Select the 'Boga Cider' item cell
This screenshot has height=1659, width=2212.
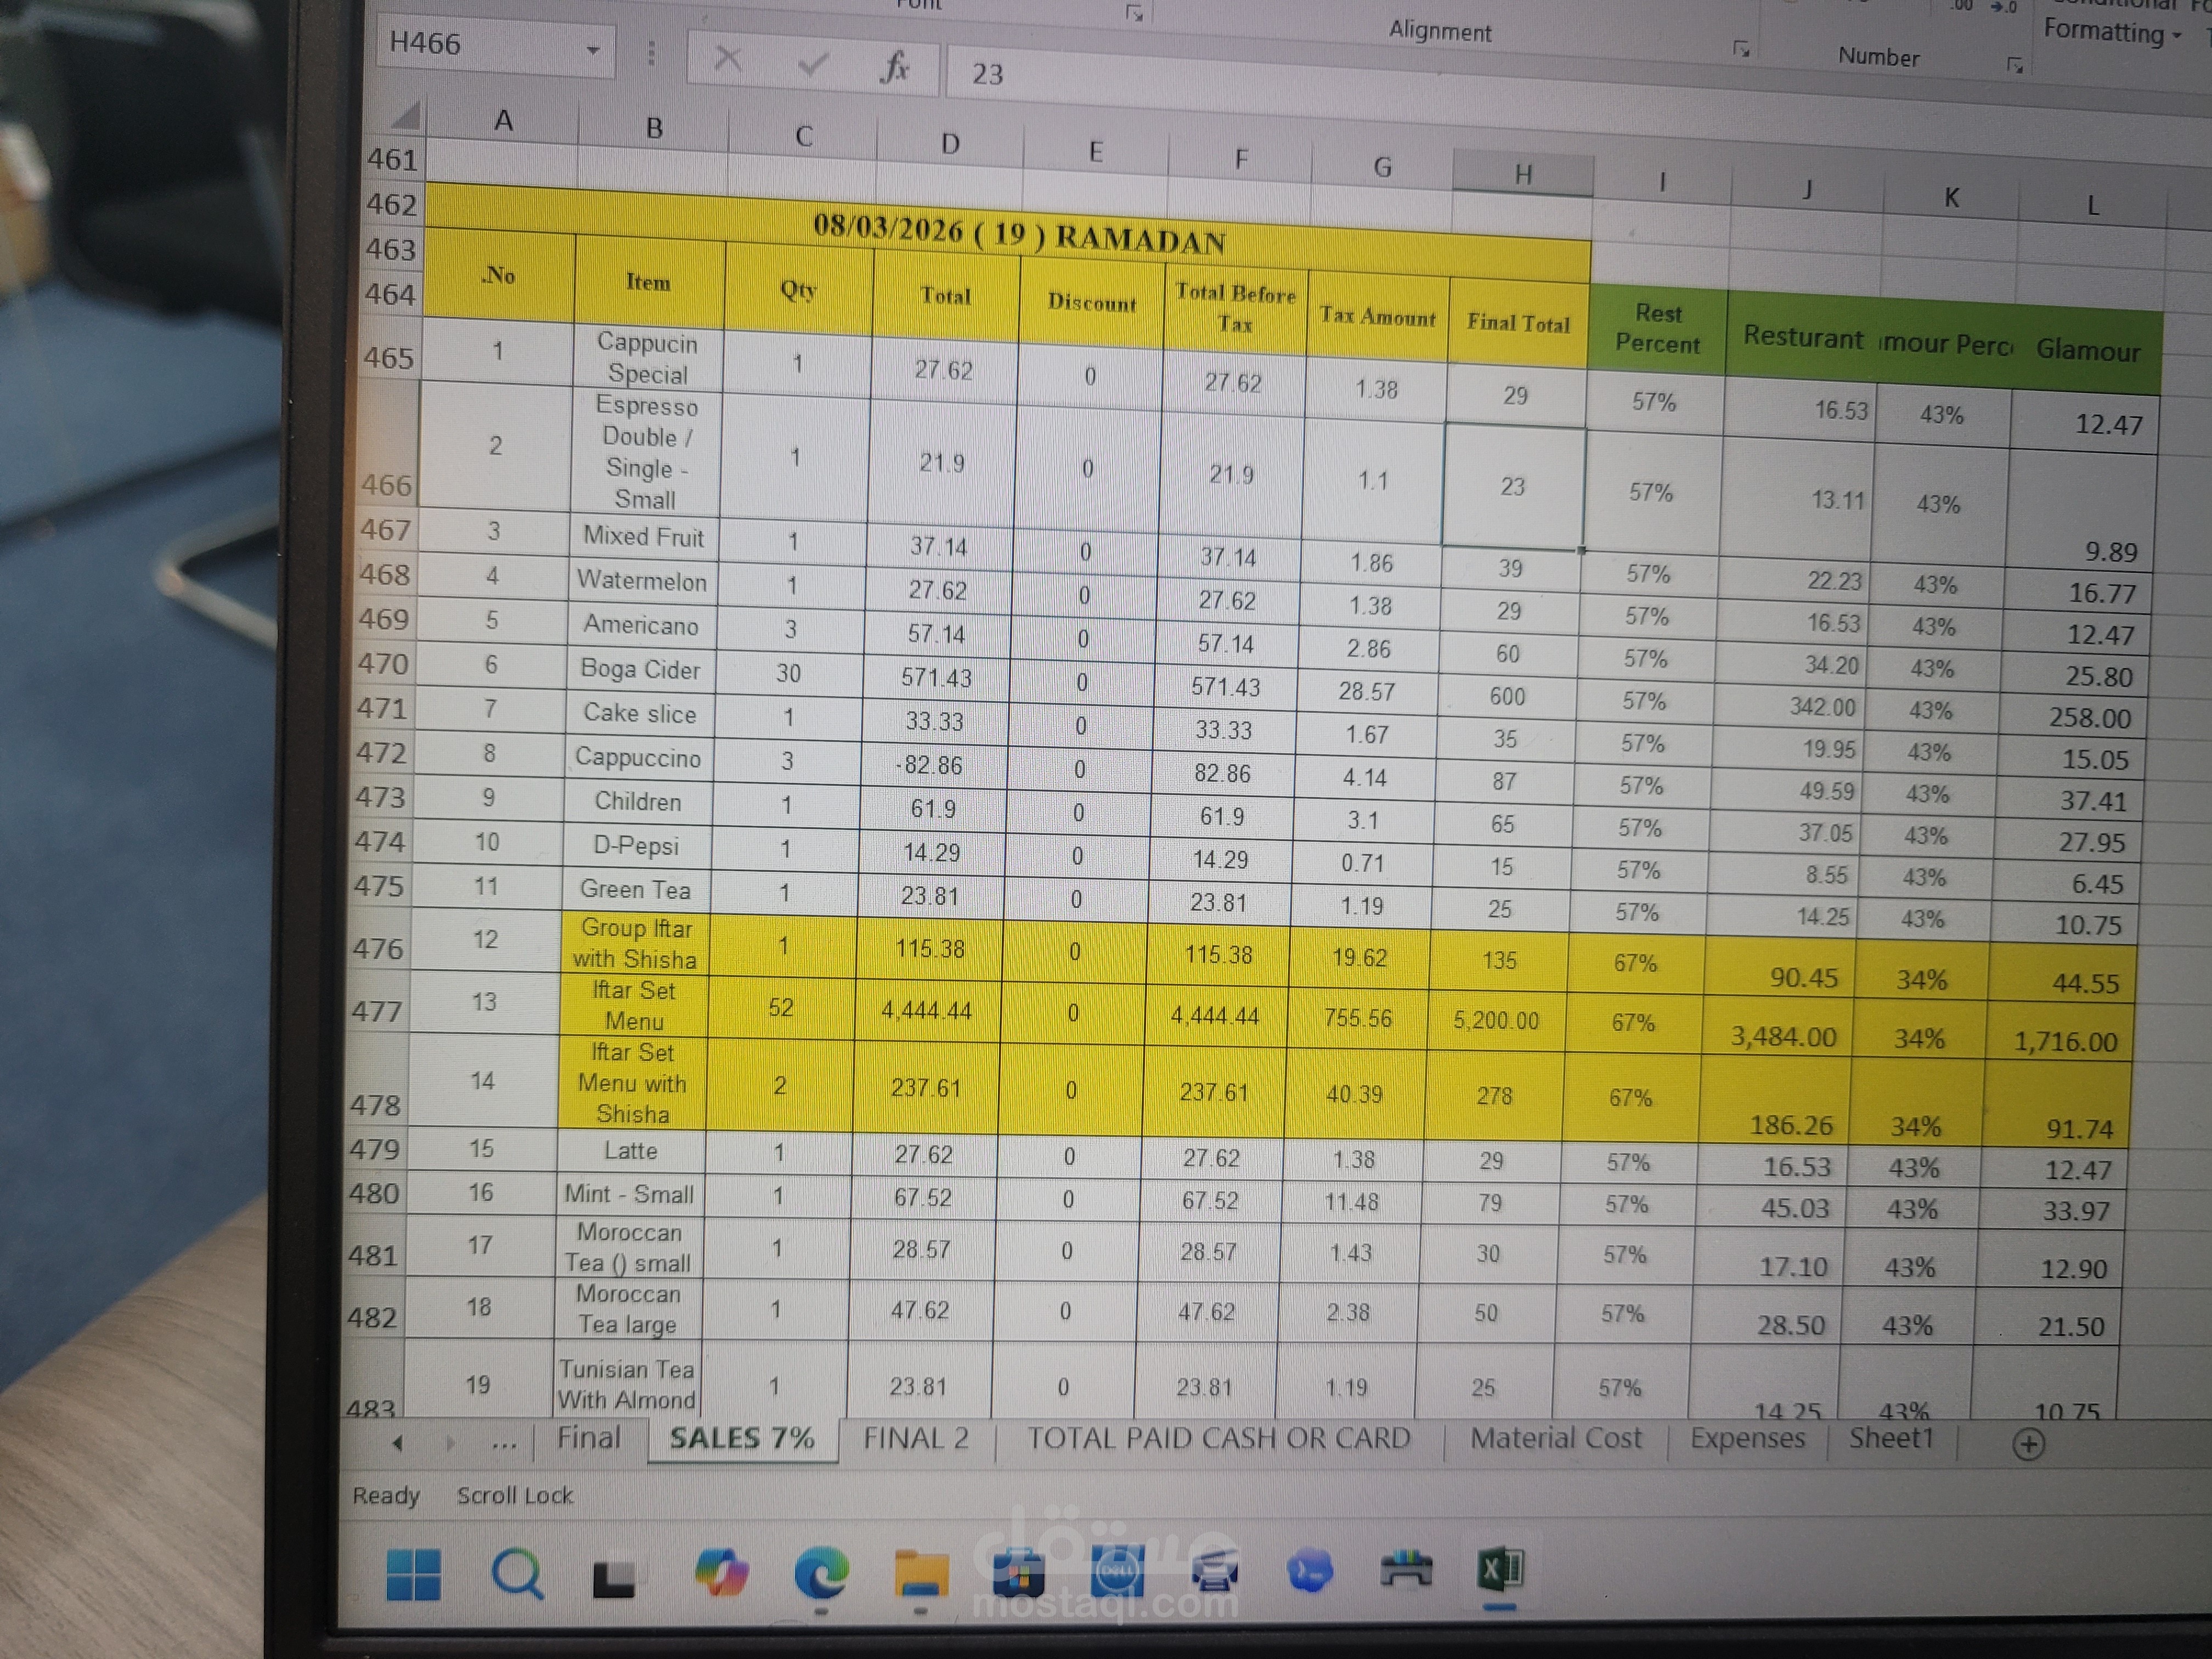(639, 669)
